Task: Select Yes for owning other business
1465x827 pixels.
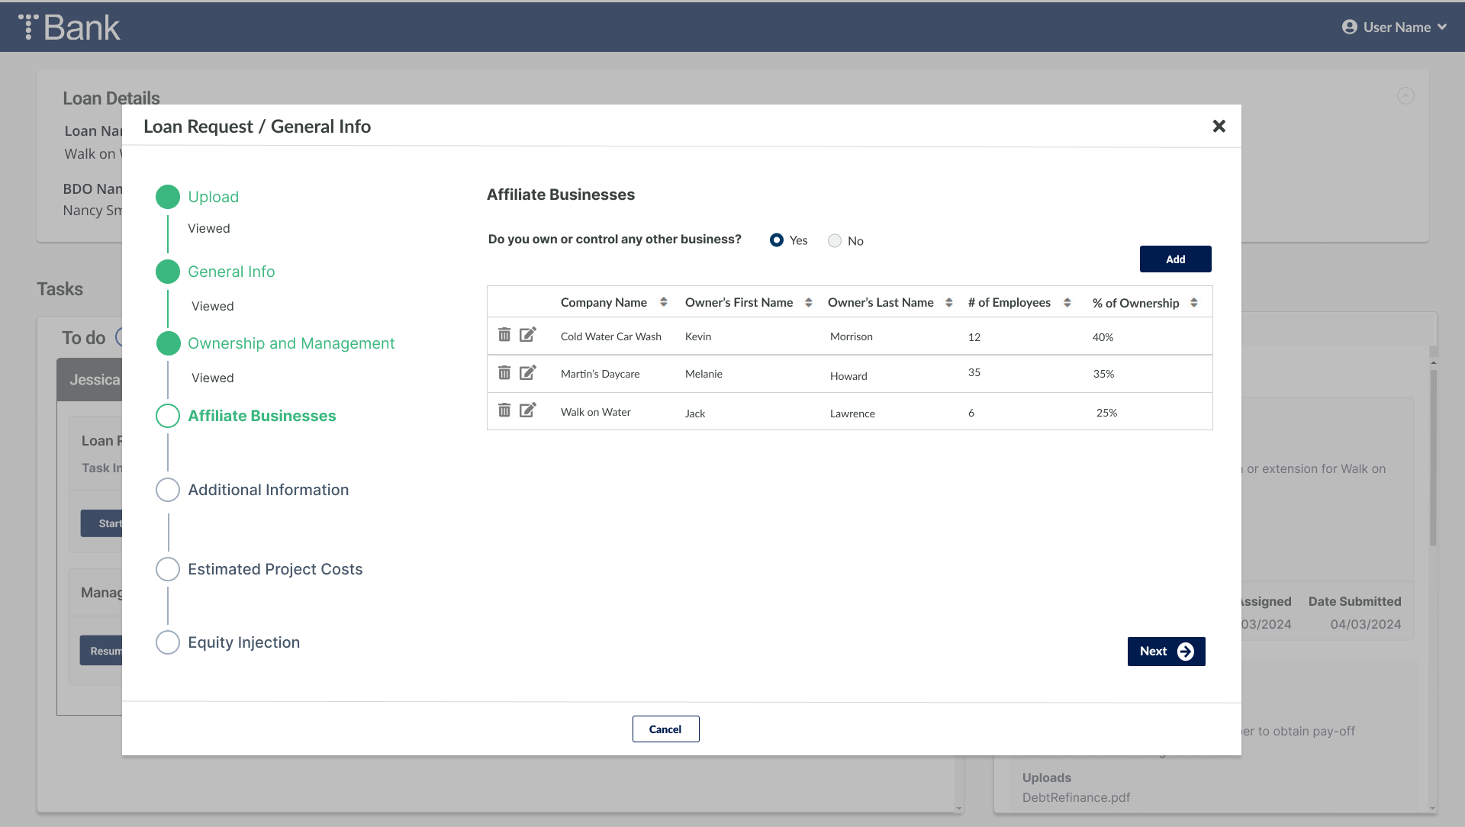Action: (x=777, y=240)
